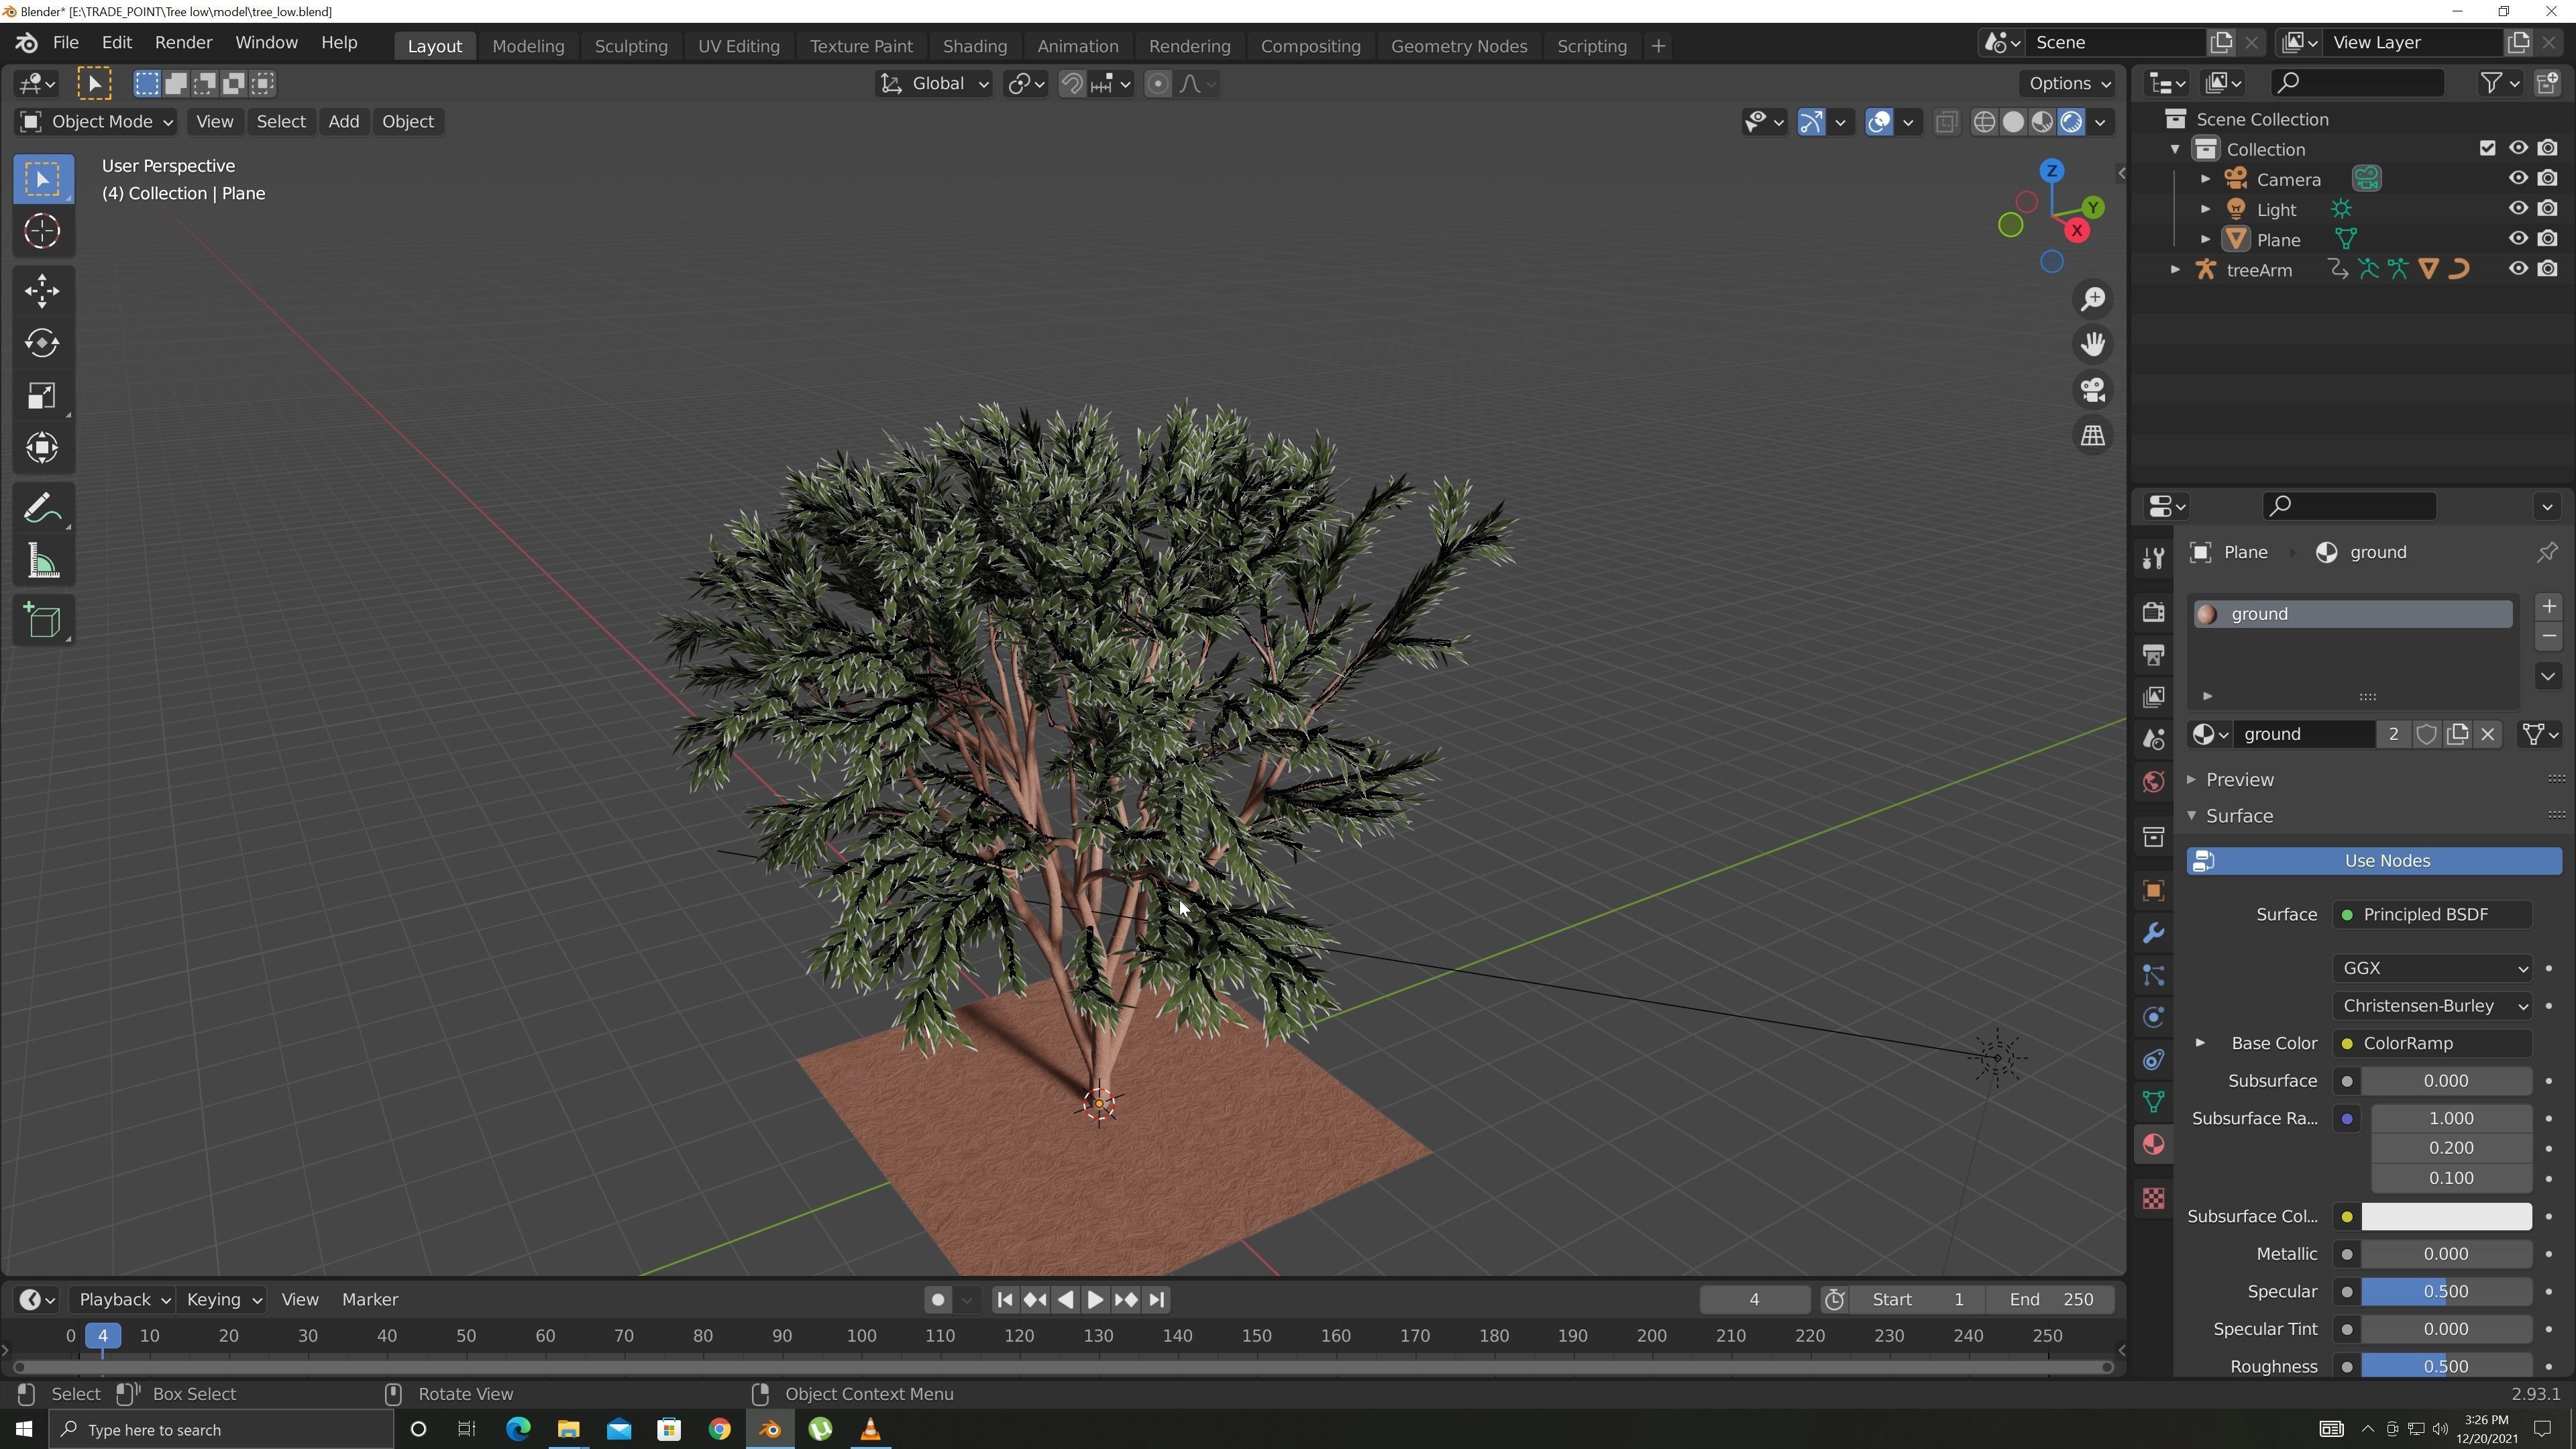
Task: Toggle auto keying record button
Action: 937,1299
